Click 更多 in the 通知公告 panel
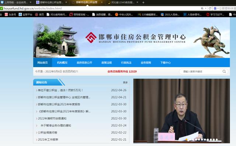 [125, 83]
